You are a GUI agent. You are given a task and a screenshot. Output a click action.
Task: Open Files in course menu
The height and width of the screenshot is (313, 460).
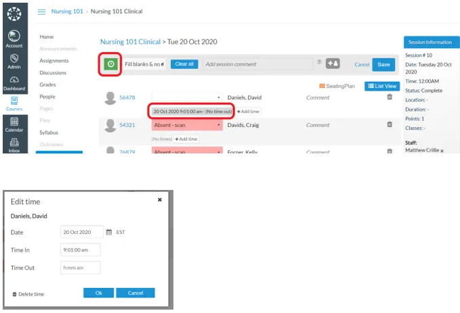(45, 120)
